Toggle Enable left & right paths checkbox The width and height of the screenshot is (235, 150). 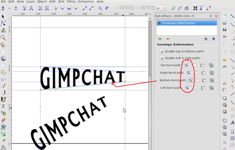pos(162,58)
